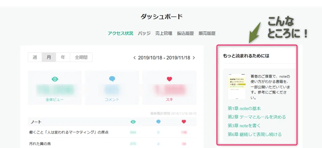Click the ダッシュボード page title

point(162,16)
